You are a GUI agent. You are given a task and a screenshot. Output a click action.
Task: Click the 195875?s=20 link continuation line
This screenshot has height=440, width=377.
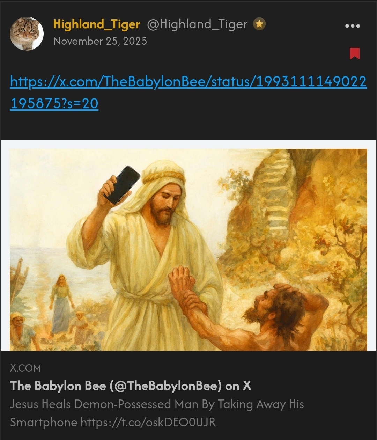click(x=54, y=103)
